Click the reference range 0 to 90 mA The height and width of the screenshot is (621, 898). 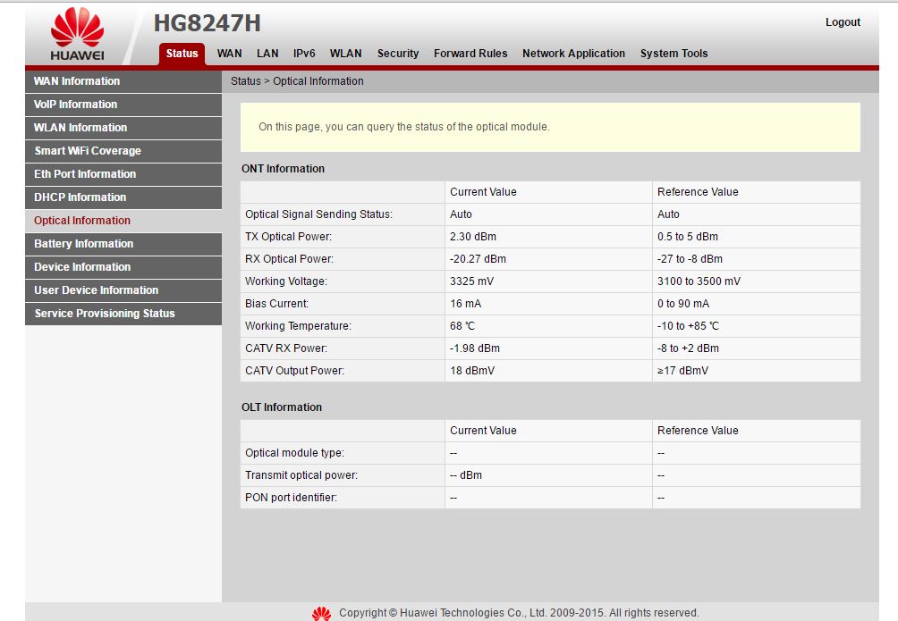tap(683, 304)
